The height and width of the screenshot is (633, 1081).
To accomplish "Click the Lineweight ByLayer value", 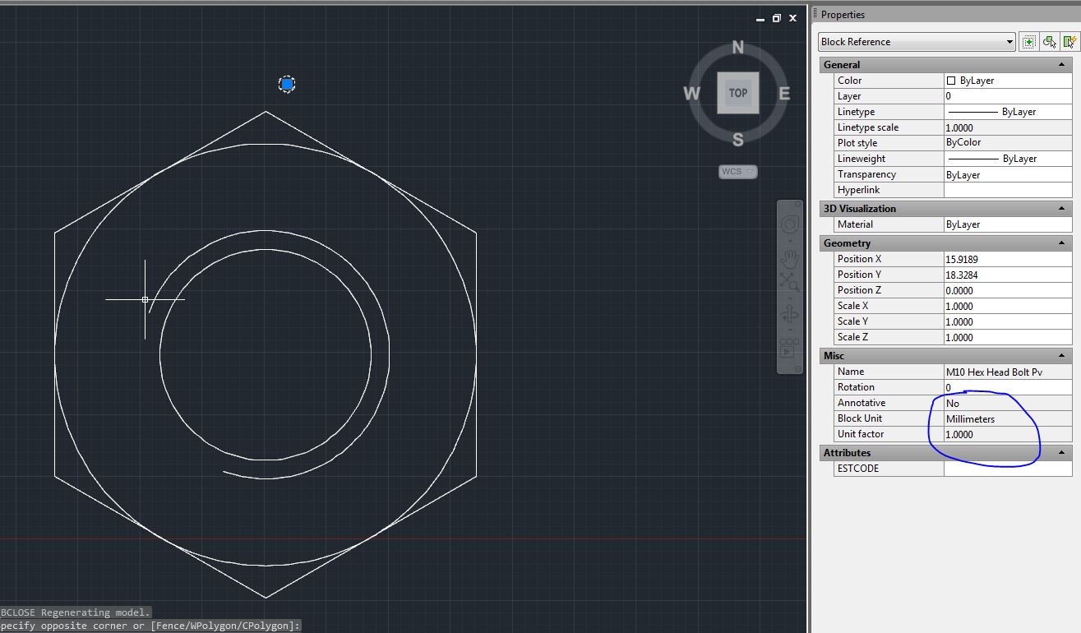I will coord(1008,159).
